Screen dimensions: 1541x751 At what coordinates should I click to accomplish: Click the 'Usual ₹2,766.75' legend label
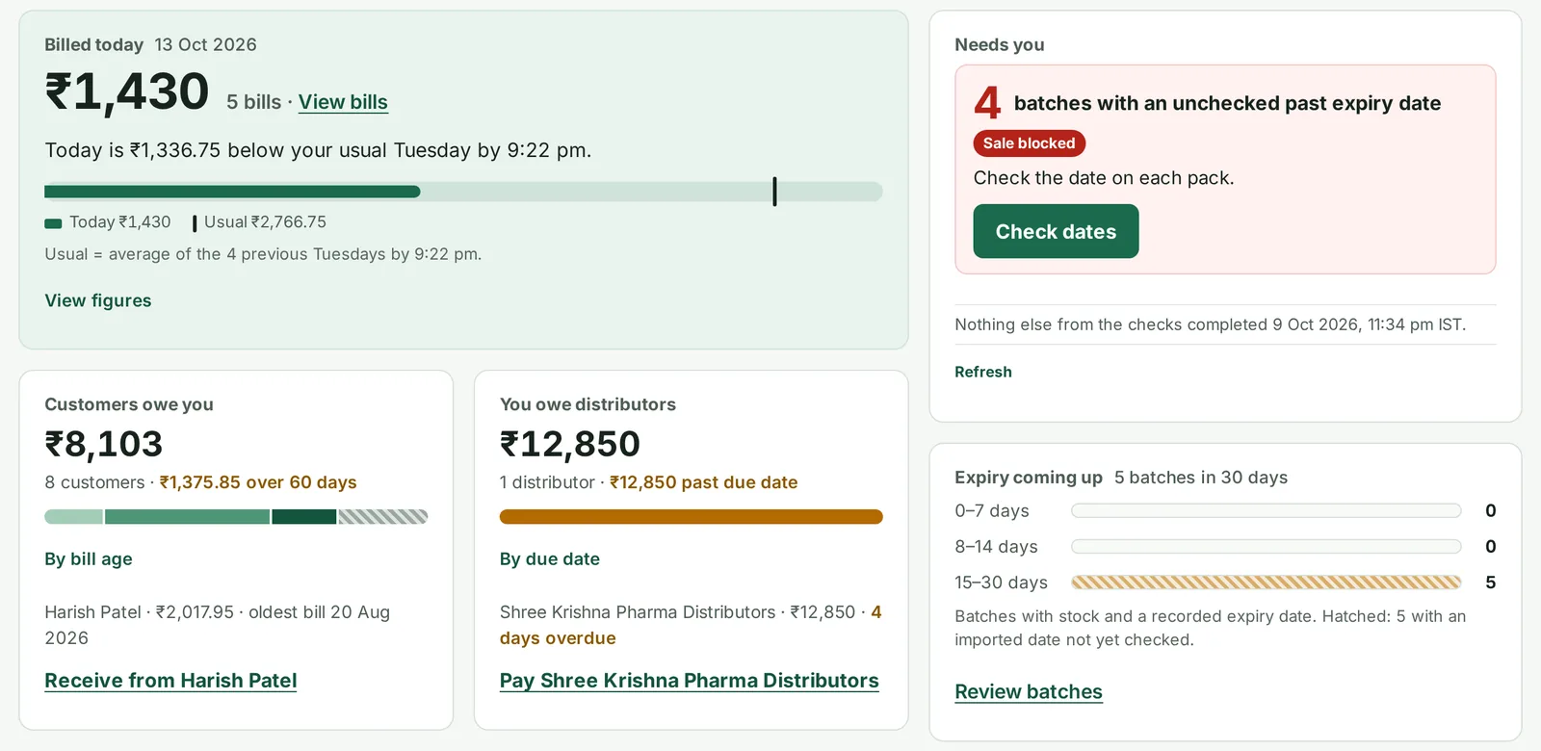pos(265,222)
